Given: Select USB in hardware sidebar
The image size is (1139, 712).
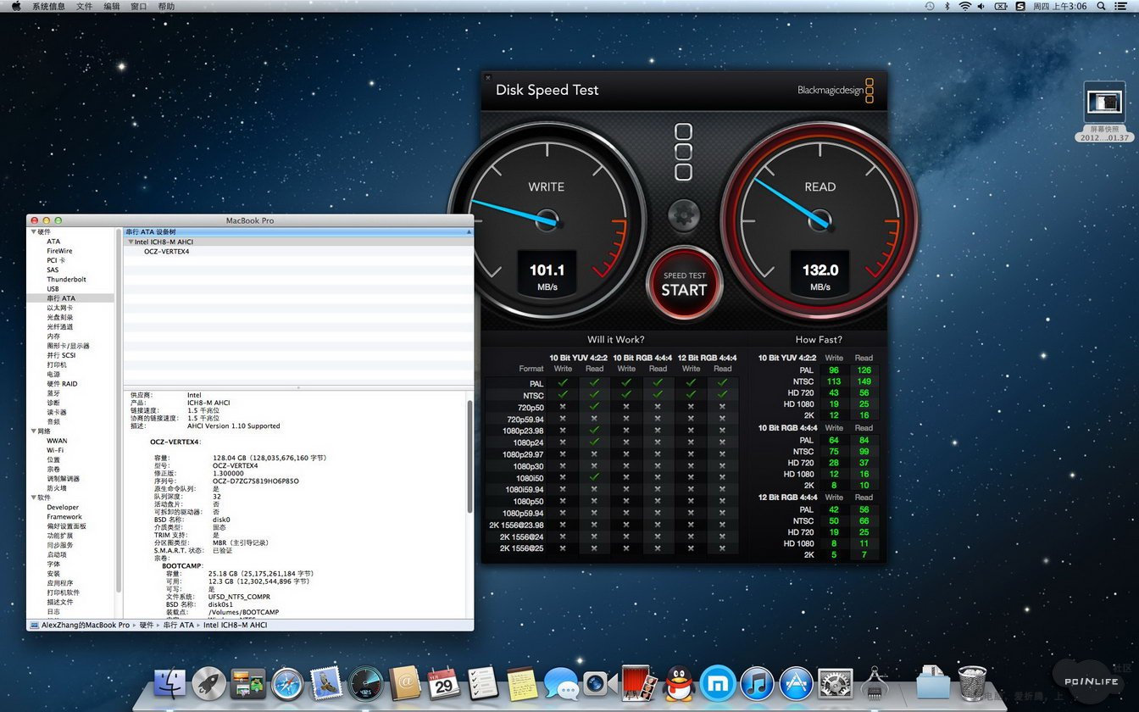Looking at the screenshot, I should [53, 289].
